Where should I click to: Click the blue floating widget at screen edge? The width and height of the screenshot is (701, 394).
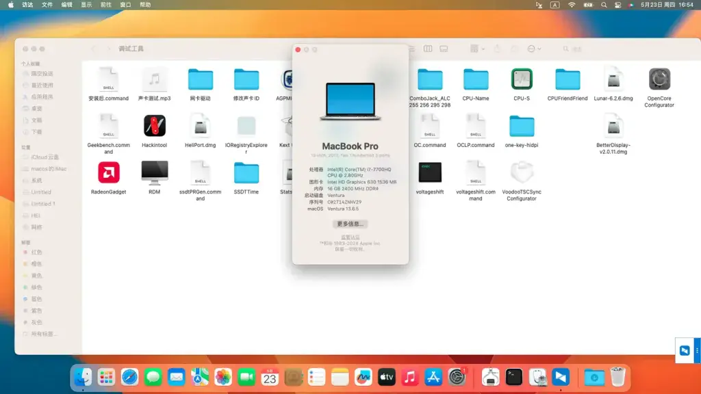[685, 351]
